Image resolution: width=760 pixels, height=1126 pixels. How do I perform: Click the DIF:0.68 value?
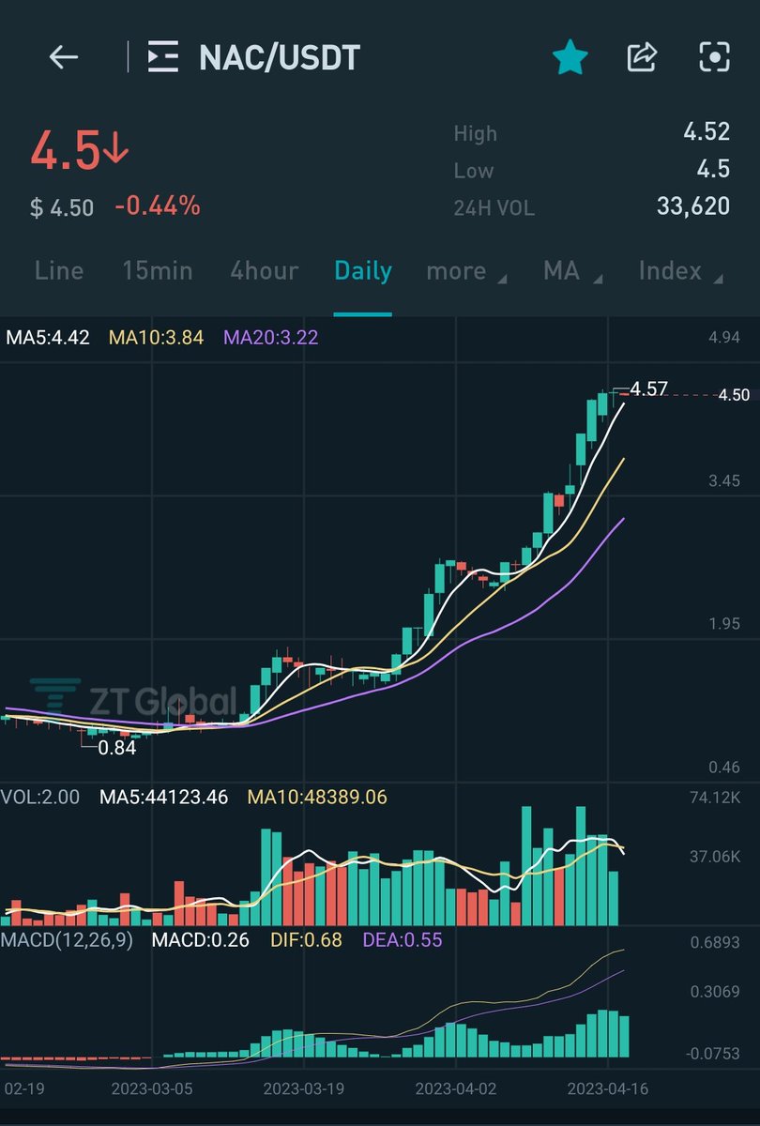tap(306, 939)
